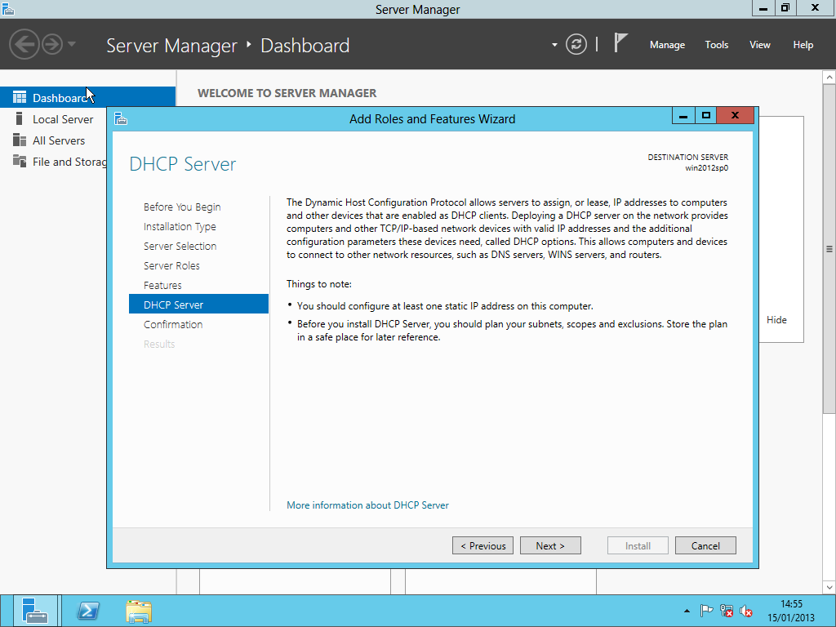Screen dimensions: 836x627
Task: Open More information about DHCP Server link
Action: click(x=367, y=505)
